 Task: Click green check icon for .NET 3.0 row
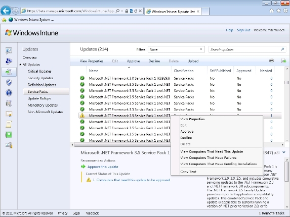pyautogui.click(x=82, y=78)
